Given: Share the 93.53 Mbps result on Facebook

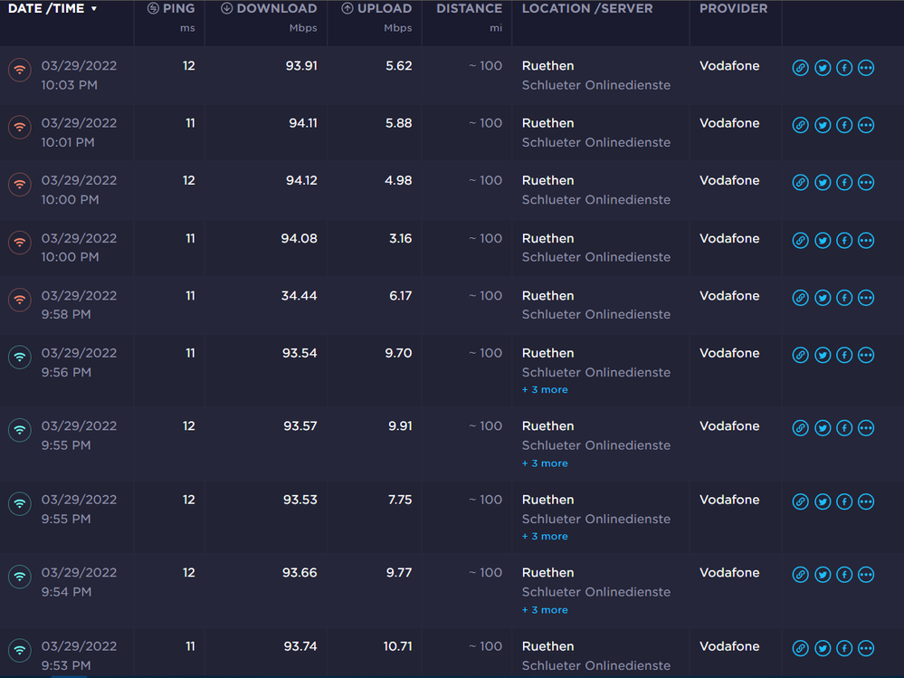Looking at the screenshot, I should click(844, 501).
